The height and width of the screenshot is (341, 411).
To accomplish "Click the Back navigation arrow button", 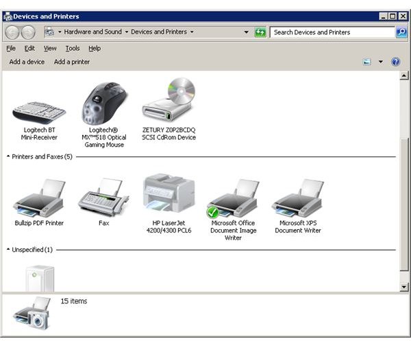I will pos(12,32).
